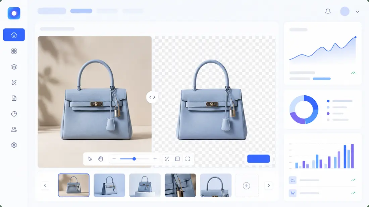
Task: Click the background-removed bag on the checkerboard
Action: [x=211, y=100]
